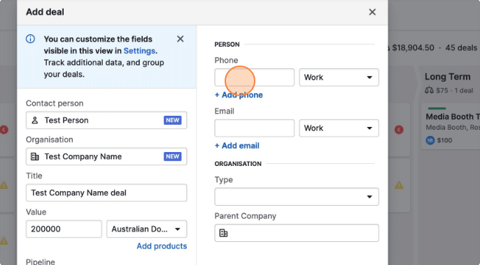The height and width of the screenshot is (265, 480).
Task: Click the yellow warning icon right of the dialog
Action: point(399,185)
